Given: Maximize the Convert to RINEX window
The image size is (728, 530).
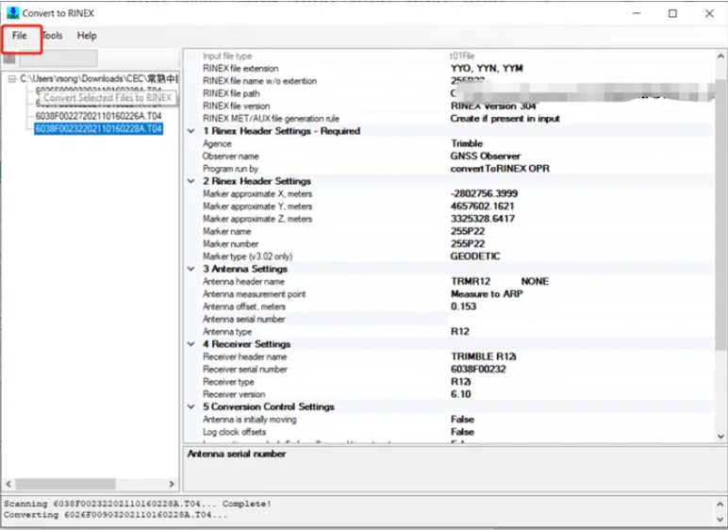Looking at the screenshot, I should tap(672, 13).
